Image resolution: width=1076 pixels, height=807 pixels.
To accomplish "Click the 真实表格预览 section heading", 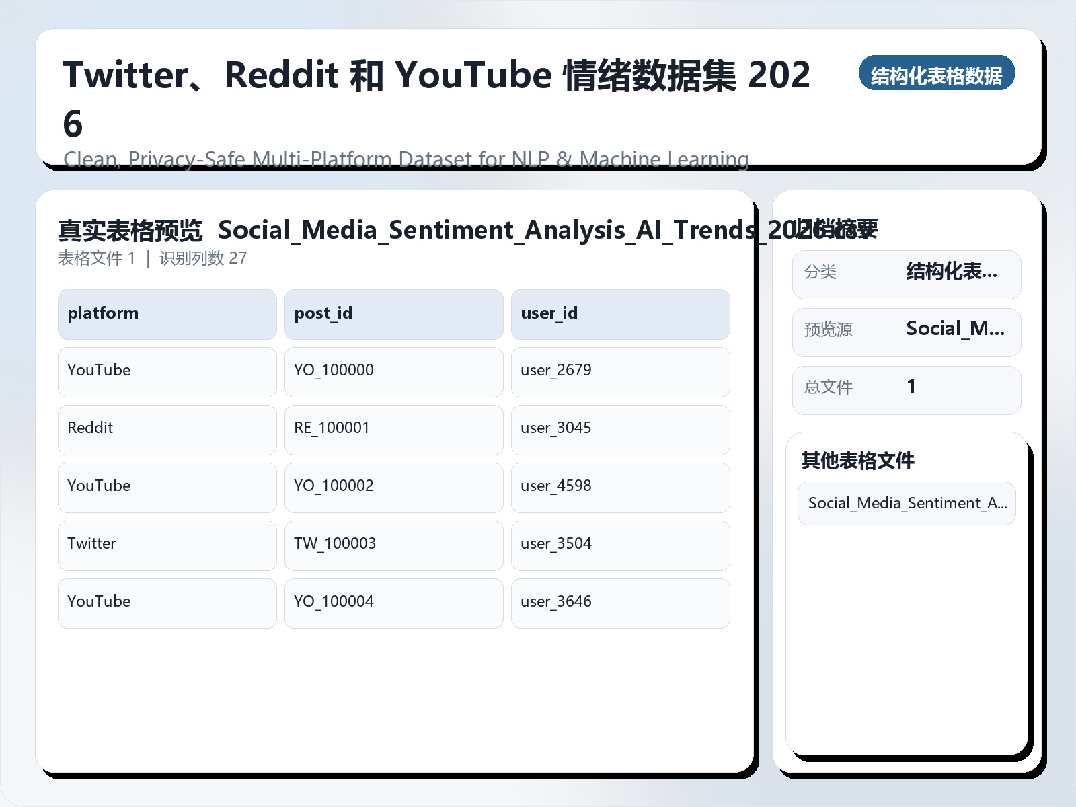I will [130, 229].
